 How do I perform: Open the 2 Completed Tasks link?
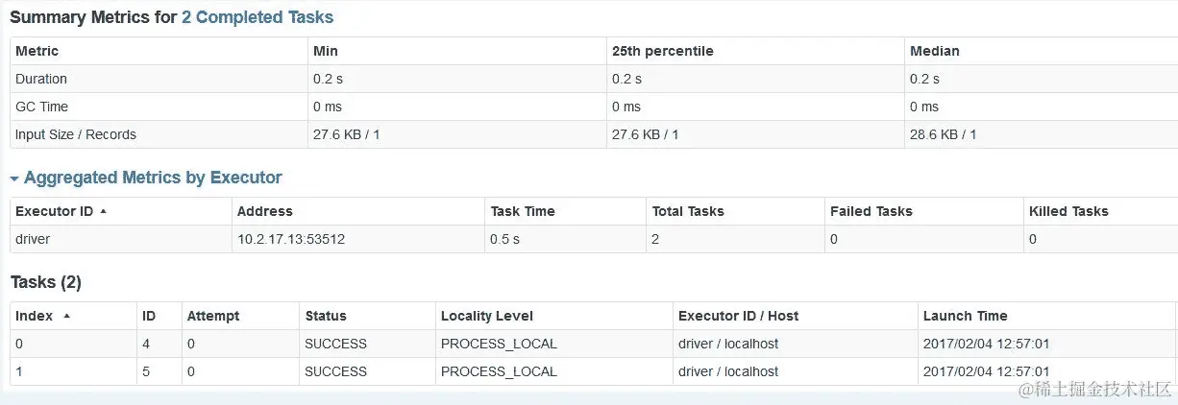pos(258,17)
